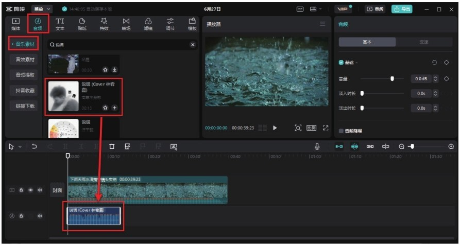The image size is (460, 245).
Task: Click the 说谎 (Cover 林宥嘉) album thumbnail
Action: coord(63,96)
